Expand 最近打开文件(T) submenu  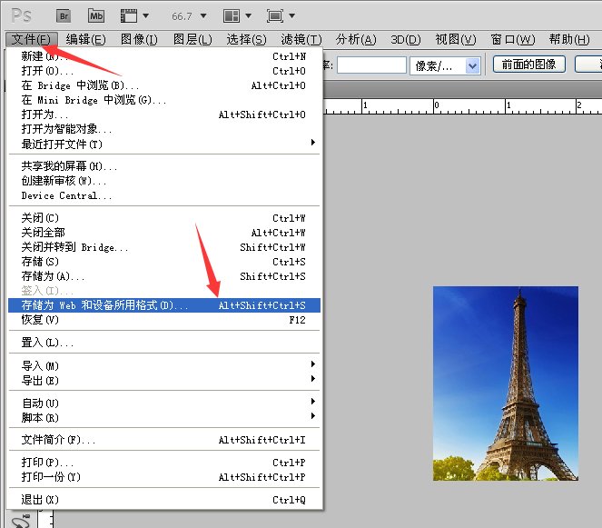(x=164, y=144)
